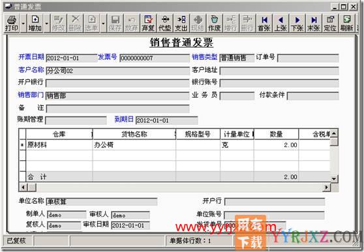Click the 修改 (Modify) toolbar icon
Viewport: 364px width, 252px height.
[x=58, y=23]
